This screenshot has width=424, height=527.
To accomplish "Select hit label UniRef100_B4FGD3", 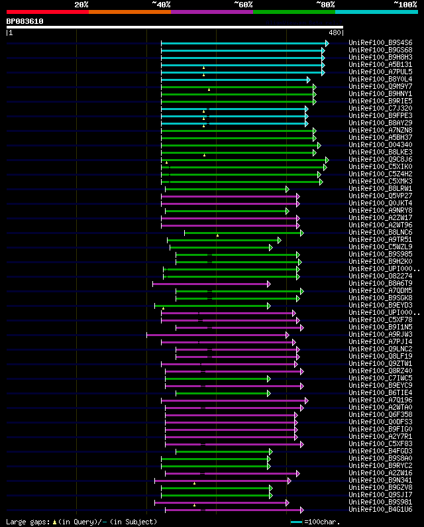I will [x=380, y=451].
